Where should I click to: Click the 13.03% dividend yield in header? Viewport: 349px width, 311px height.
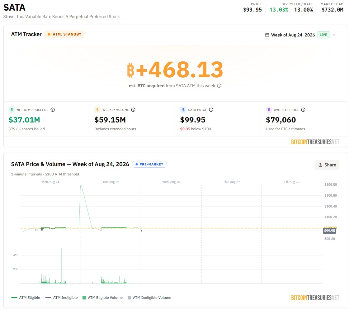(x=279, y=10)
